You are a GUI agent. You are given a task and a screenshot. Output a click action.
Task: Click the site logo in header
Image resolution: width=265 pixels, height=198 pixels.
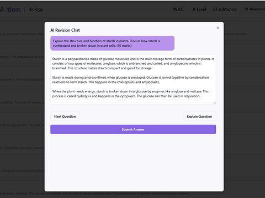coord(10,9)
